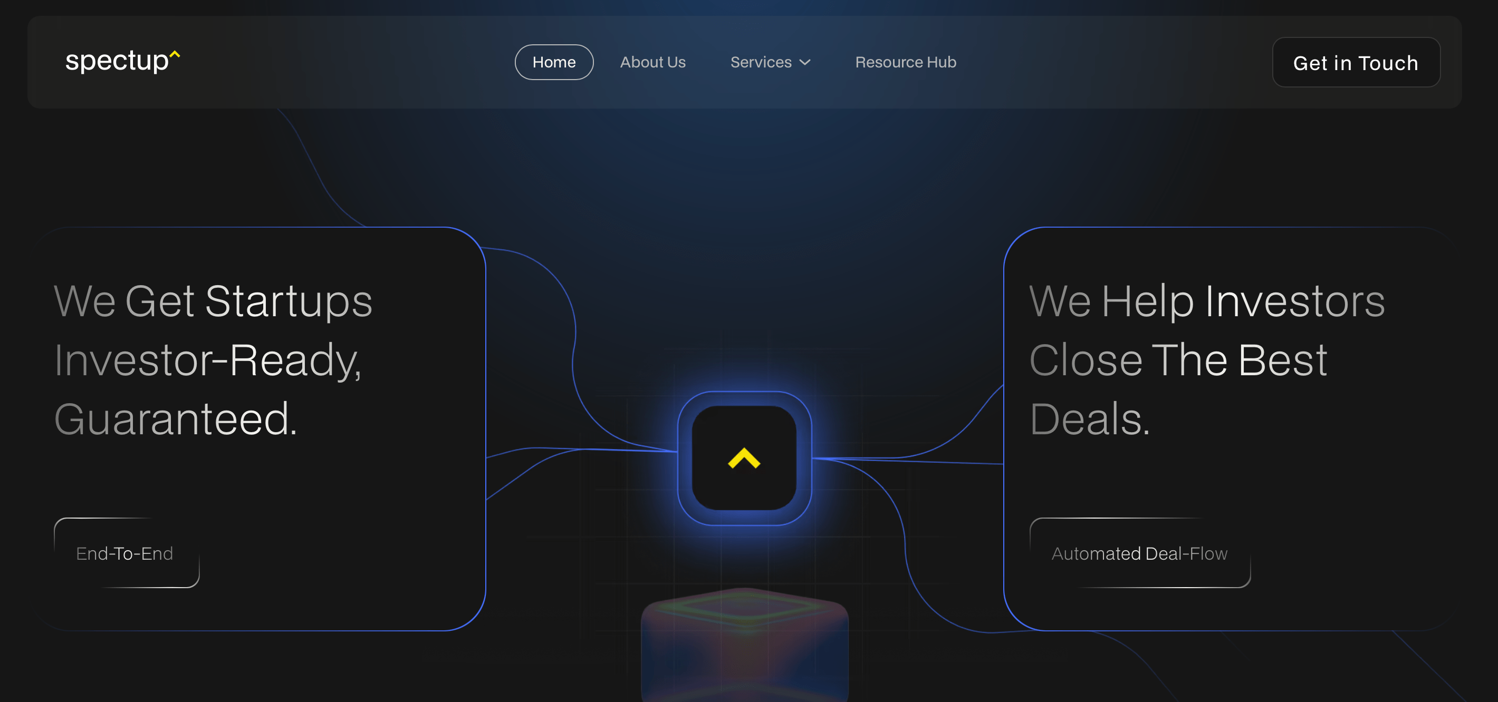This screenshot has height=702, width=1498.
Task: Click the 'We Help Investors' heading
Action: pos(1207,301)
